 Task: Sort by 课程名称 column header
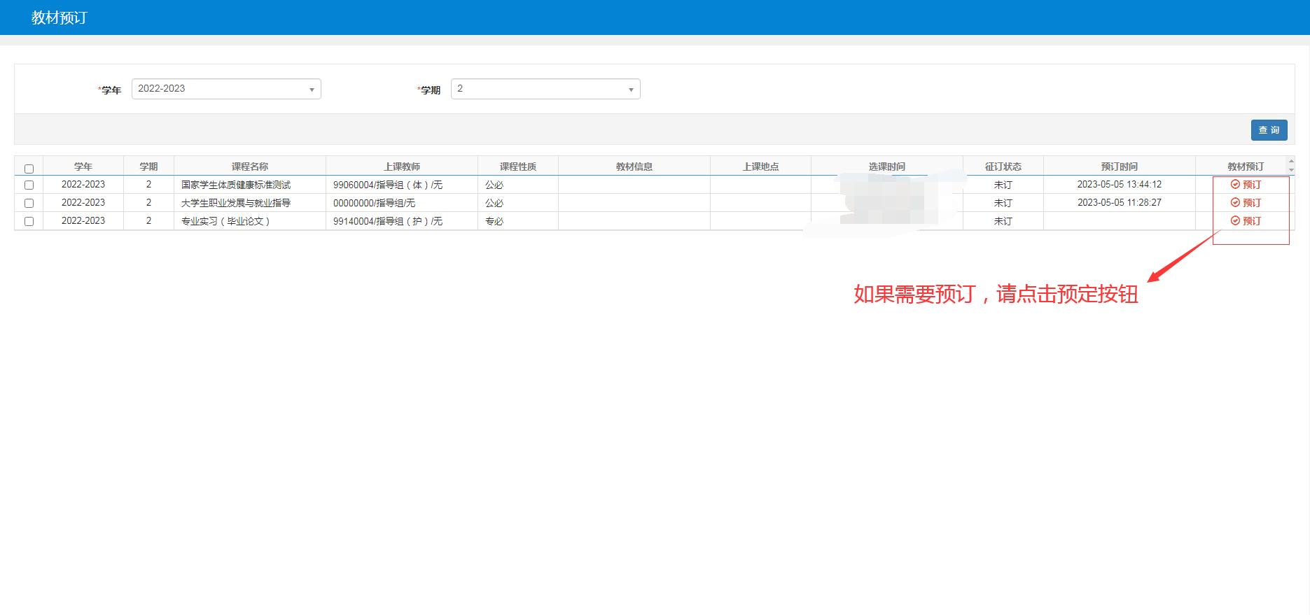tap(250, 167)
